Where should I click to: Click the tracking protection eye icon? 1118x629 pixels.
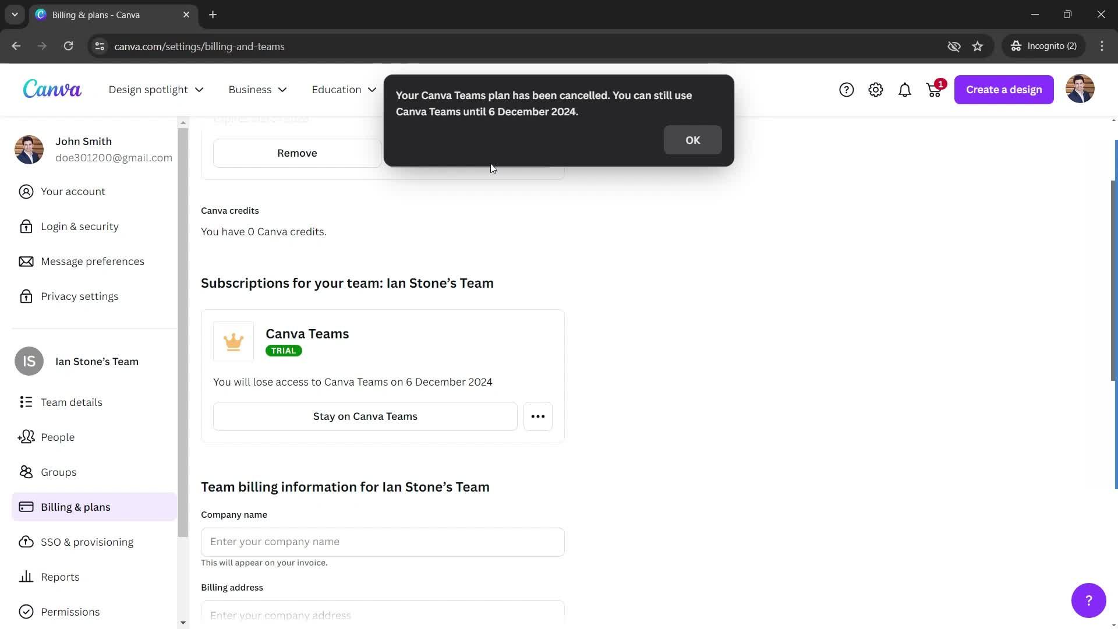coord(954,46)
